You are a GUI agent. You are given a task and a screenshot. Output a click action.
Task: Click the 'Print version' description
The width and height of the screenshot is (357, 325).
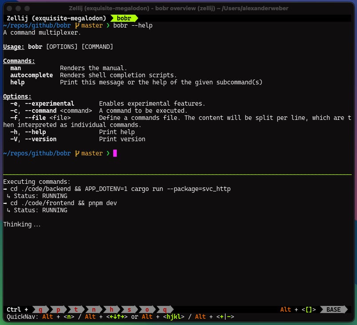coord(122,139)
